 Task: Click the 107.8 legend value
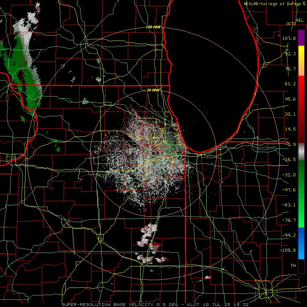tap(289, 38)
